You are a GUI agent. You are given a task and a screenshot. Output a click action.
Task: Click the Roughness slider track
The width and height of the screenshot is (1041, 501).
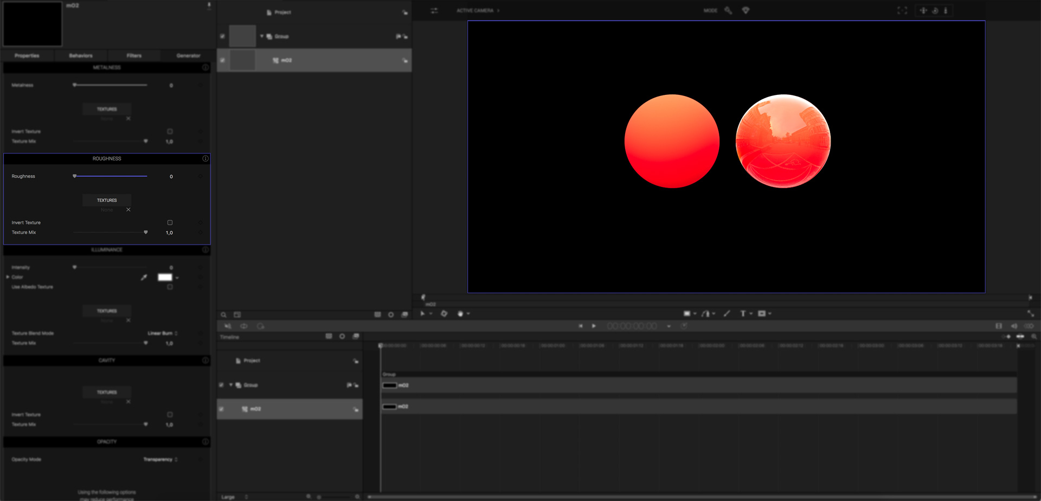tap(111, 176)
